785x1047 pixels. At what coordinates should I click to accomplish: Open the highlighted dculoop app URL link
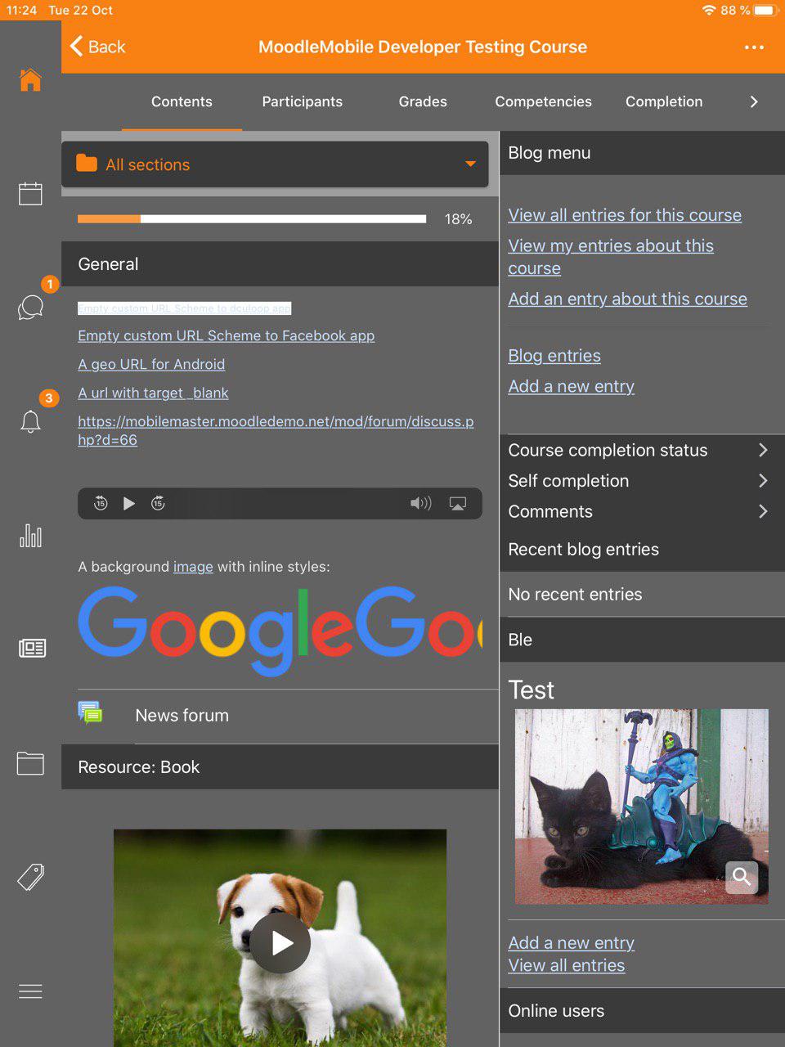click(184, 308)
